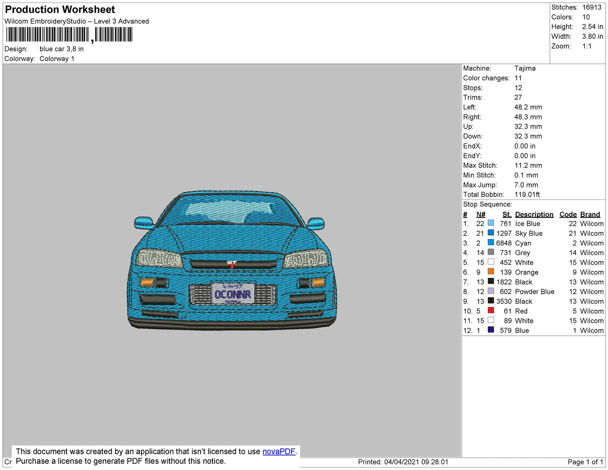Click the Ice Blue color swatch

(491, 223)
